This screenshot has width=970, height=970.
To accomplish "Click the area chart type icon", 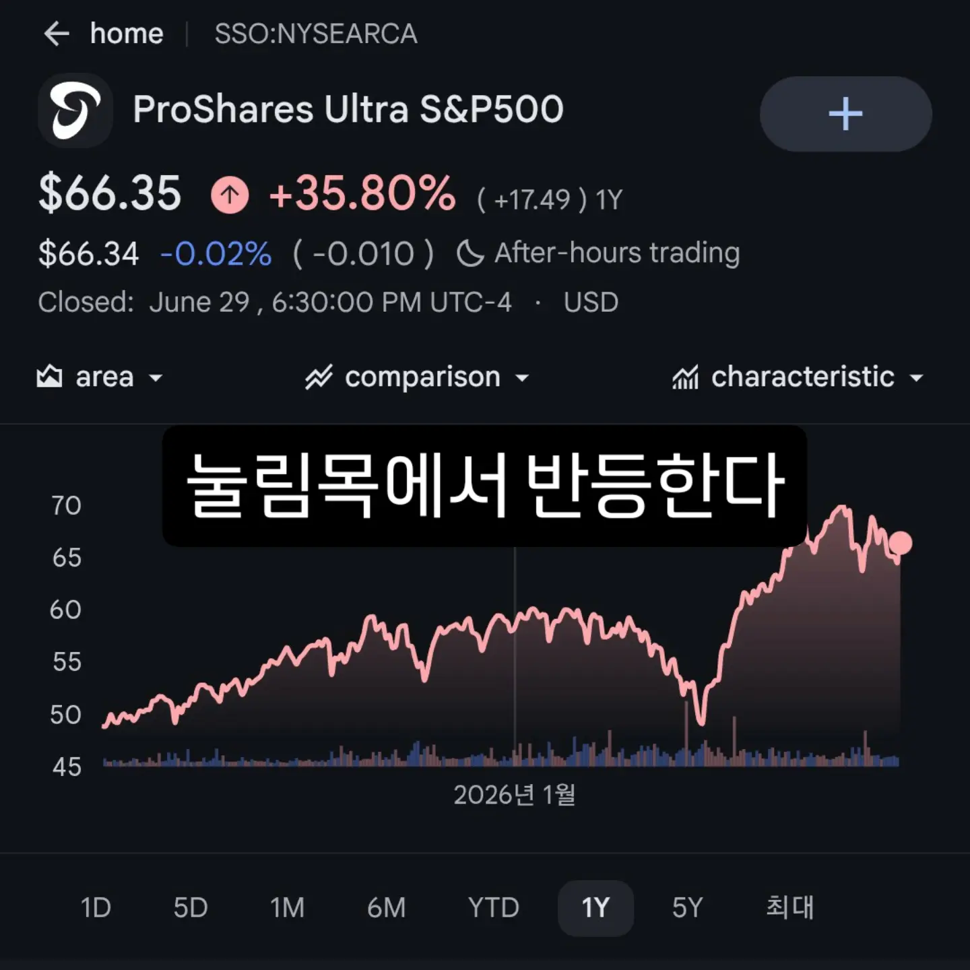I will point(49,377).
